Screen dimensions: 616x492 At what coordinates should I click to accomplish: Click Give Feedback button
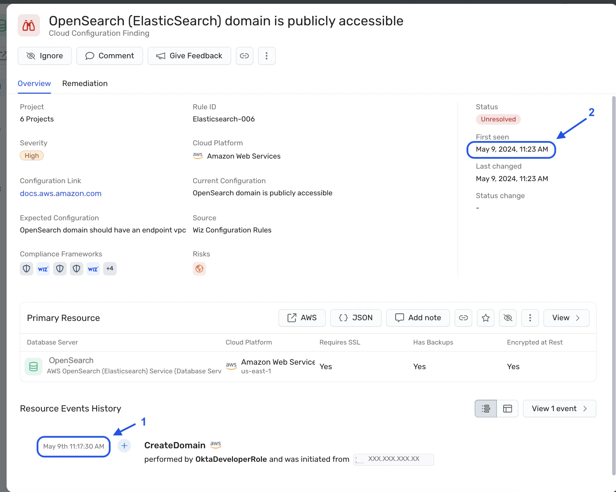pos(189,56)
